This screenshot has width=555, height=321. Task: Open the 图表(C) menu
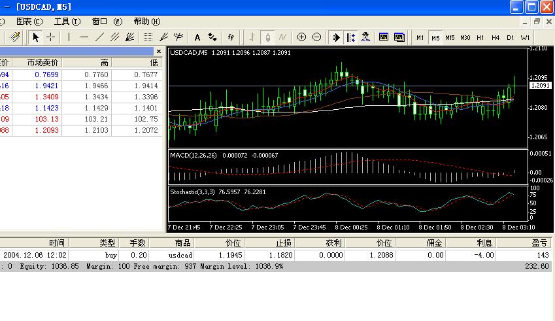click(x=29, y=22)
